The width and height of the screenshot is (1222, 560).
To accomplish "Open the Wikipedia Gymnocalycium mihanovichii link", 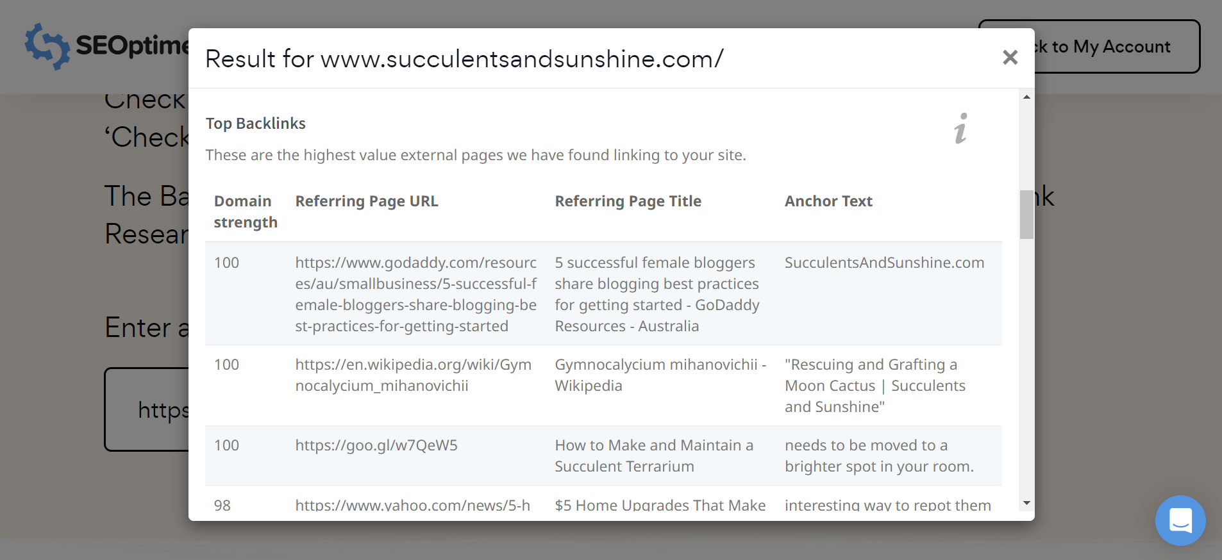I will (414, 375).
